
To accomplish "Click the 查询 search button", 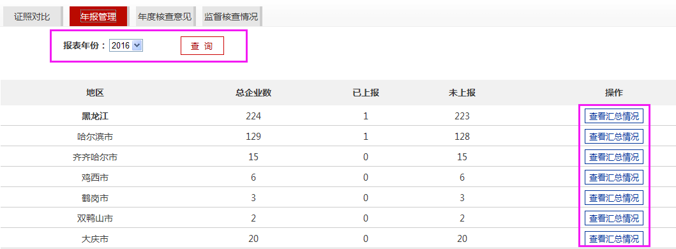I will pos(202,46).
